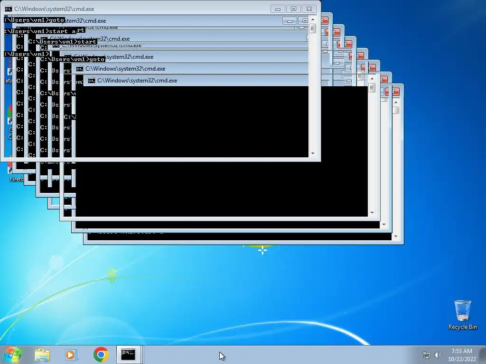Viewport: 486px width, 364px height.
Task: Launch Windows Media Player from the taskbar
Action: 71,355
